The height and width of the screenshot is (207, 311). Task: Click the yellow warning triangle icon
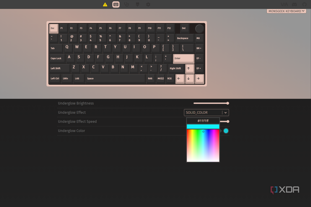pyautogui.click(x=105, y=5)
